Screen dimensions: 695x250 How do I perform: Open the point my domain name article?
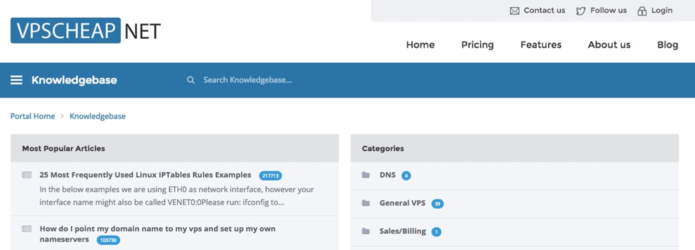click(157, 234)
